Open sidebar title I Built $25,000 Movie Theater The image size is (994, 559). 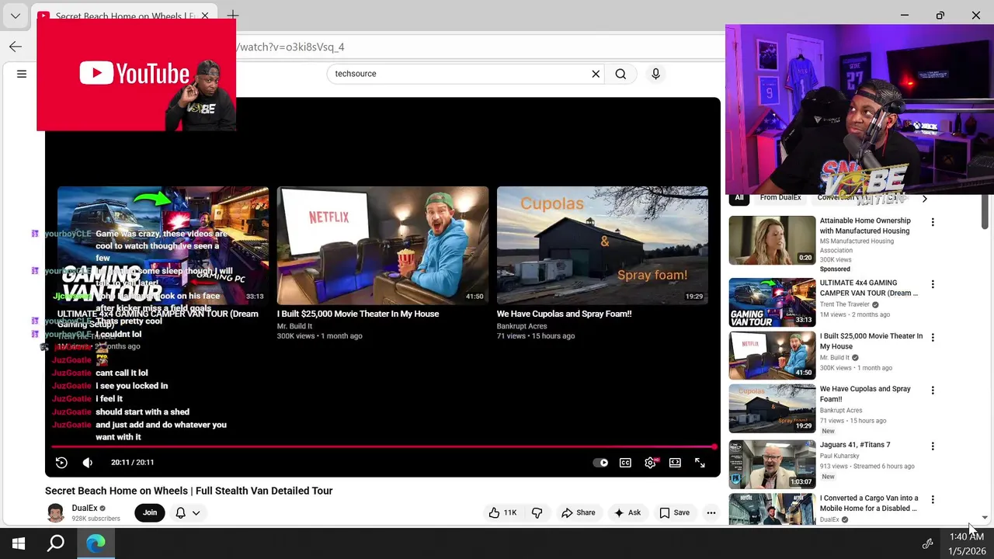click(871, 342)
